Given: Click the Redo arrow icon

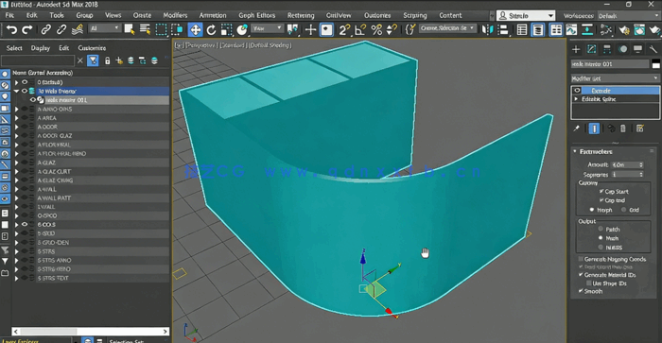Looking at the screenshot, I should (27, 29).
